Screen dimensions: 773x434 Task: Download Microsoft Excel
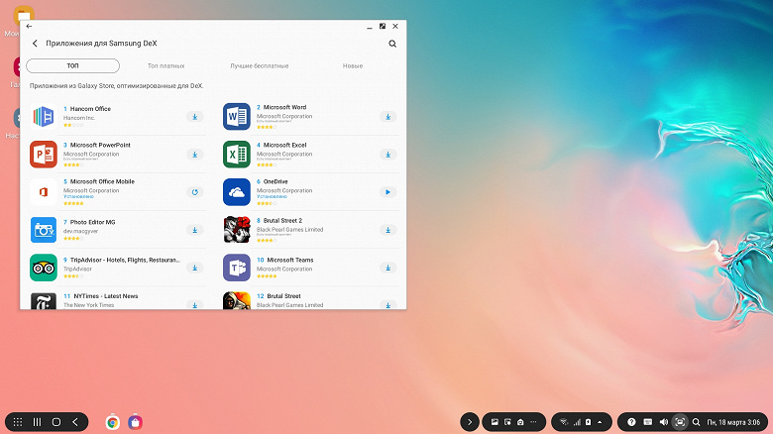point(387,155)
